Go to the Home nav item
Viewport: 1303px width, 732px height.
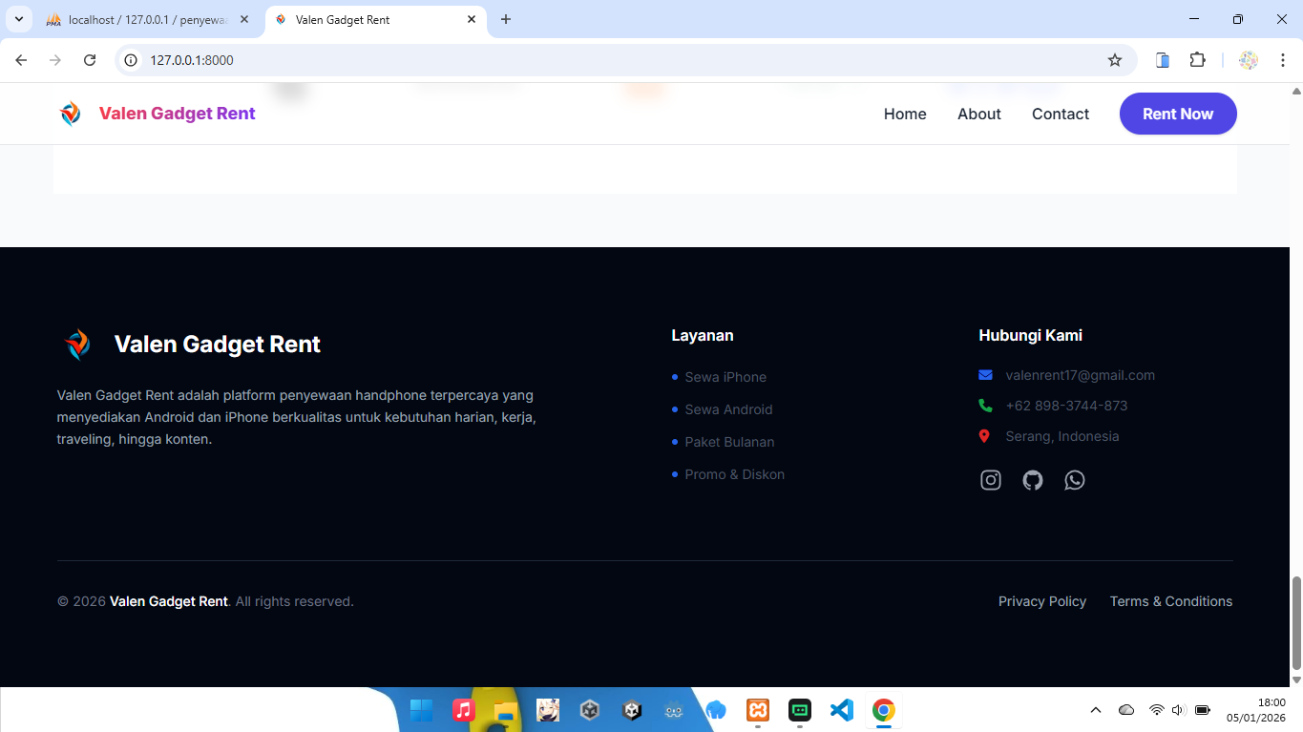(x=905, y=114)
